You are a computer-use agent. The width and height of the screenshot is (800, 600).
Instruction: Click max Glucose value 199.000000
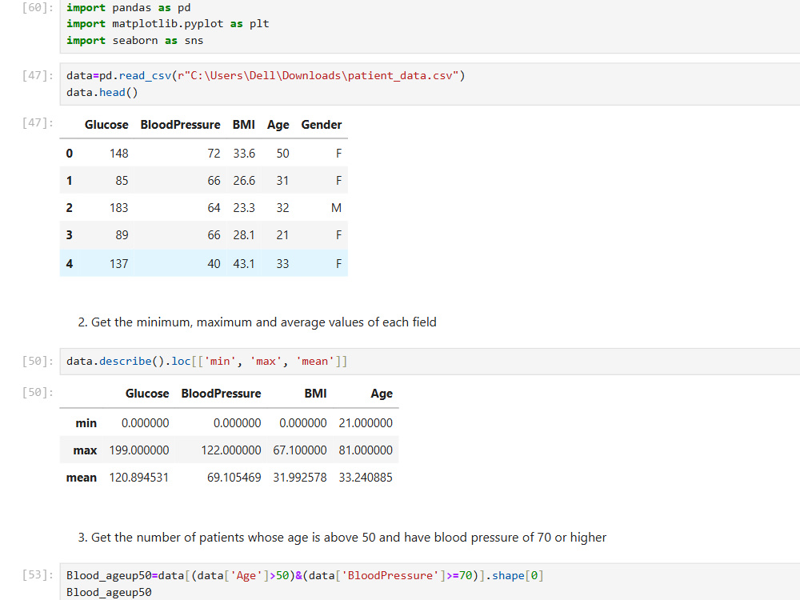pyautogui.click(x=138, y=450)
